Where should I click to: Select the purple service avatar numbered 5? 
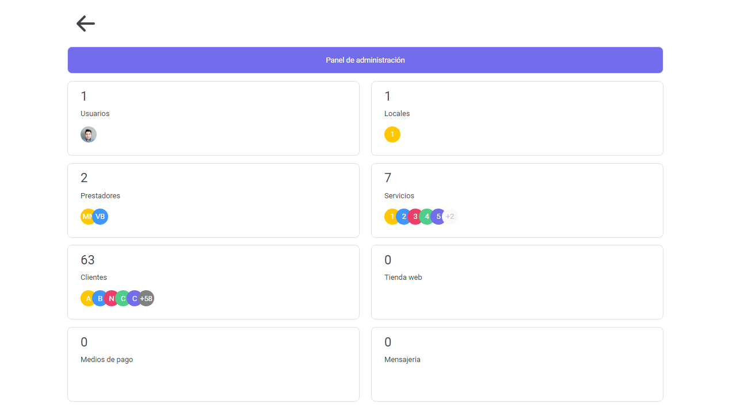438,217
